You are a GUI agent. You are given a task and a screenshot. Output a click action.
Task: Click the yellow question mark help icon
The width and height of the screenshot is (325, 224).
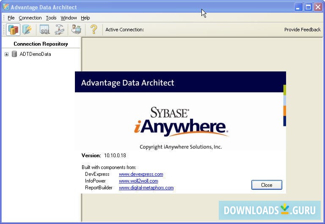coord(94,30)
